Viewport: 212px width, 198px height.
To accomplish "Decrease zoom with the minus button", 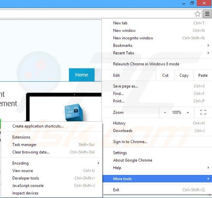I will click(165, 112).
